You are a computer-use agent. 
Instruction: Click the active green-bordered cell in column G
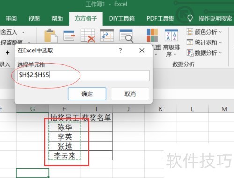pyautogui.click(x=32, y=173)
